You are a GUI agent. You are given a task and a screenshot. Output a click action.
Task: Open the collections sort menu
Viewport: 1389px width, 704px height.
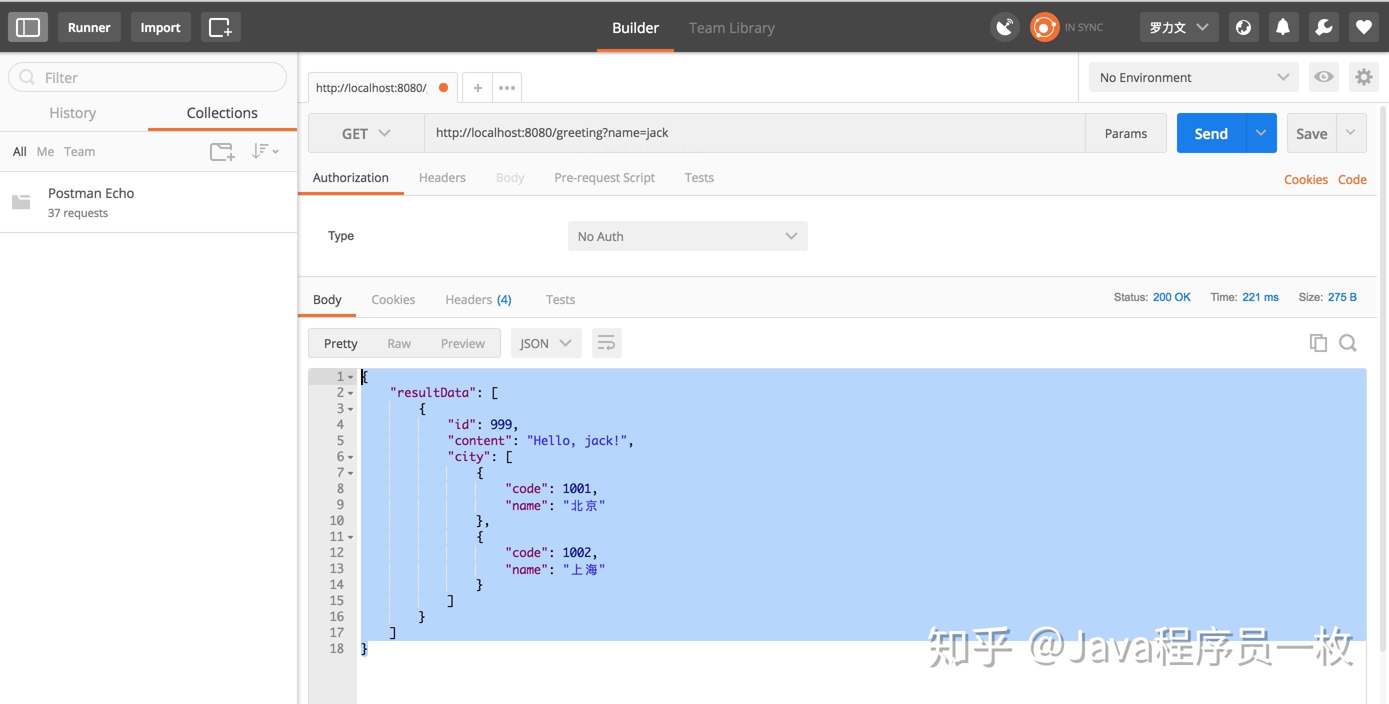[265, 151]
